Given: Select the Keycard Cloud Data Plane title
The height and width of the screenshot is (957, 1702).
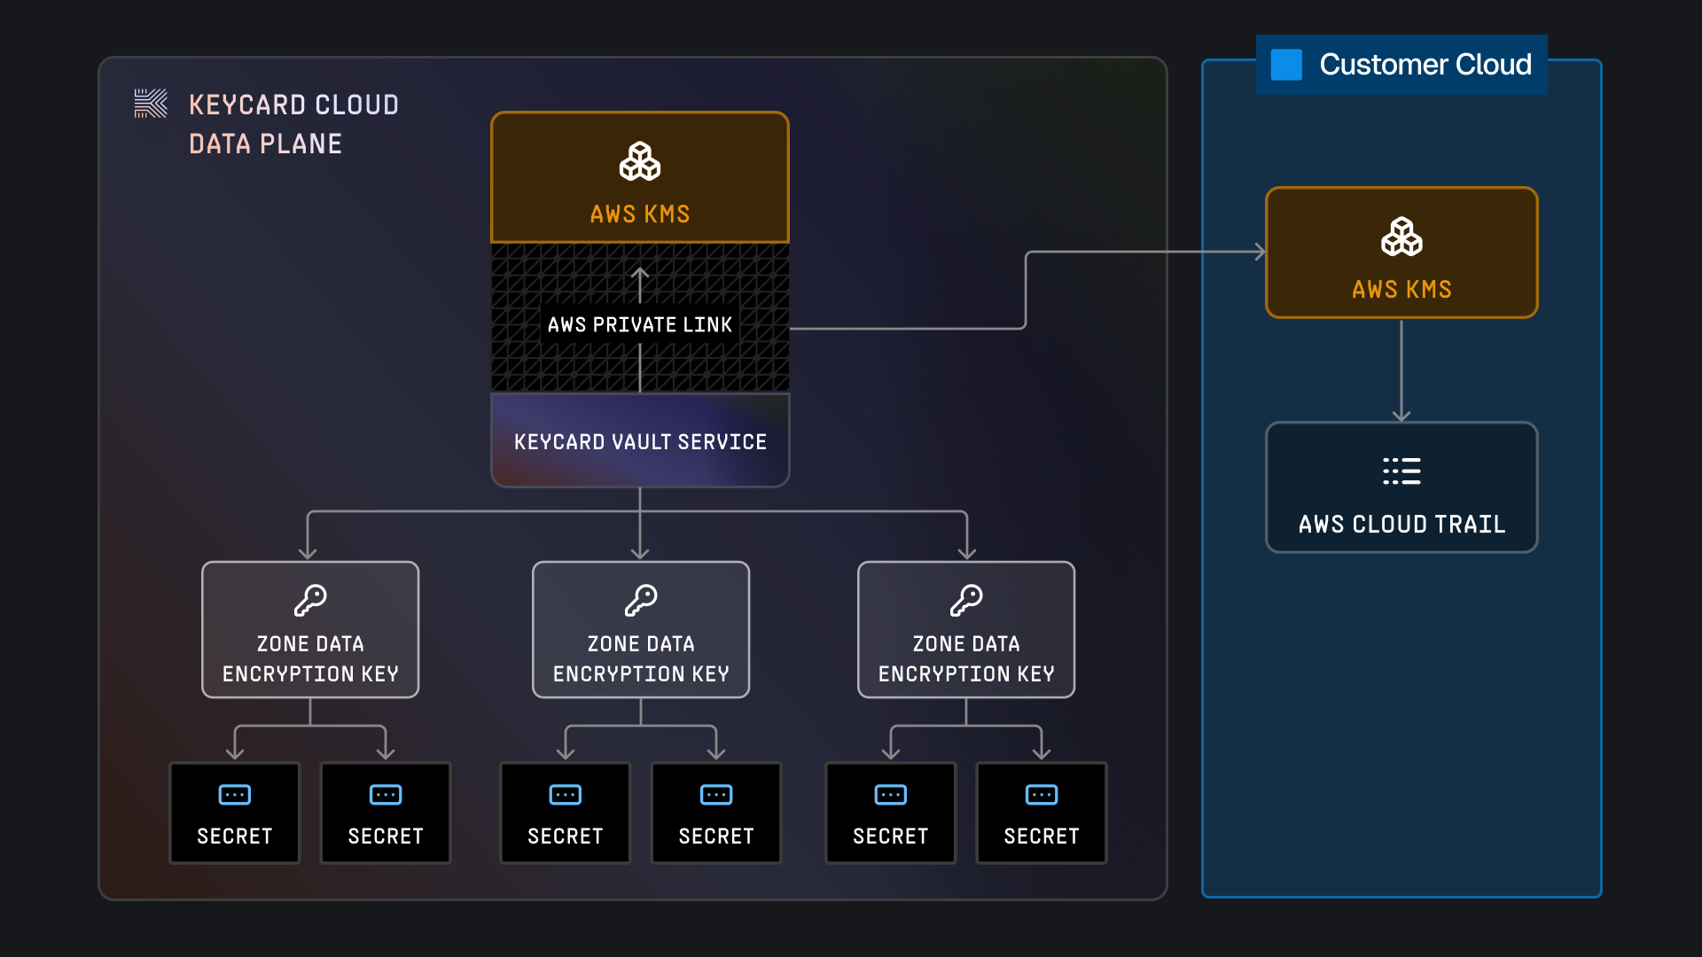Looking at the screenshot, I should click(x=293, y=122).
